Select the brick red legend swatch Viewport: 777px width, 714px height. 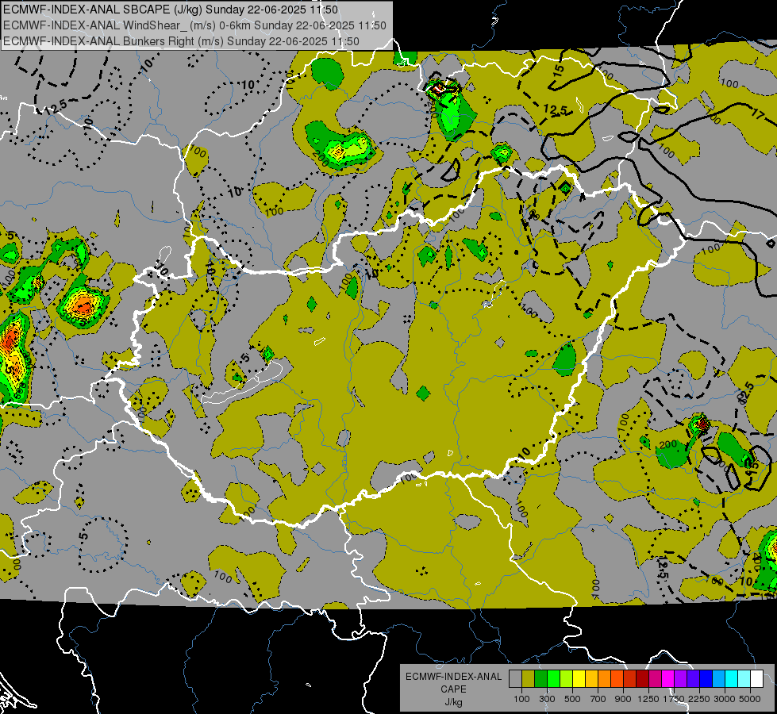click(x=630, y=679)
